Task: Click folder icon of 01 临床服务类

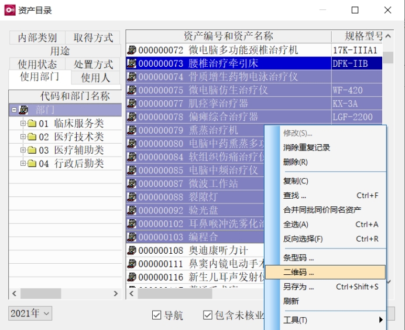Action: pos(32,124)
